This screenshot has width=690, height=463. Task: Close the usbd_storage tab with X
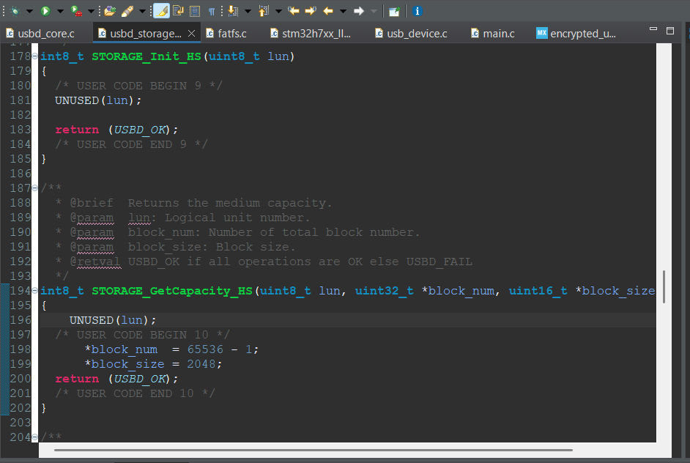pos(192,34)
